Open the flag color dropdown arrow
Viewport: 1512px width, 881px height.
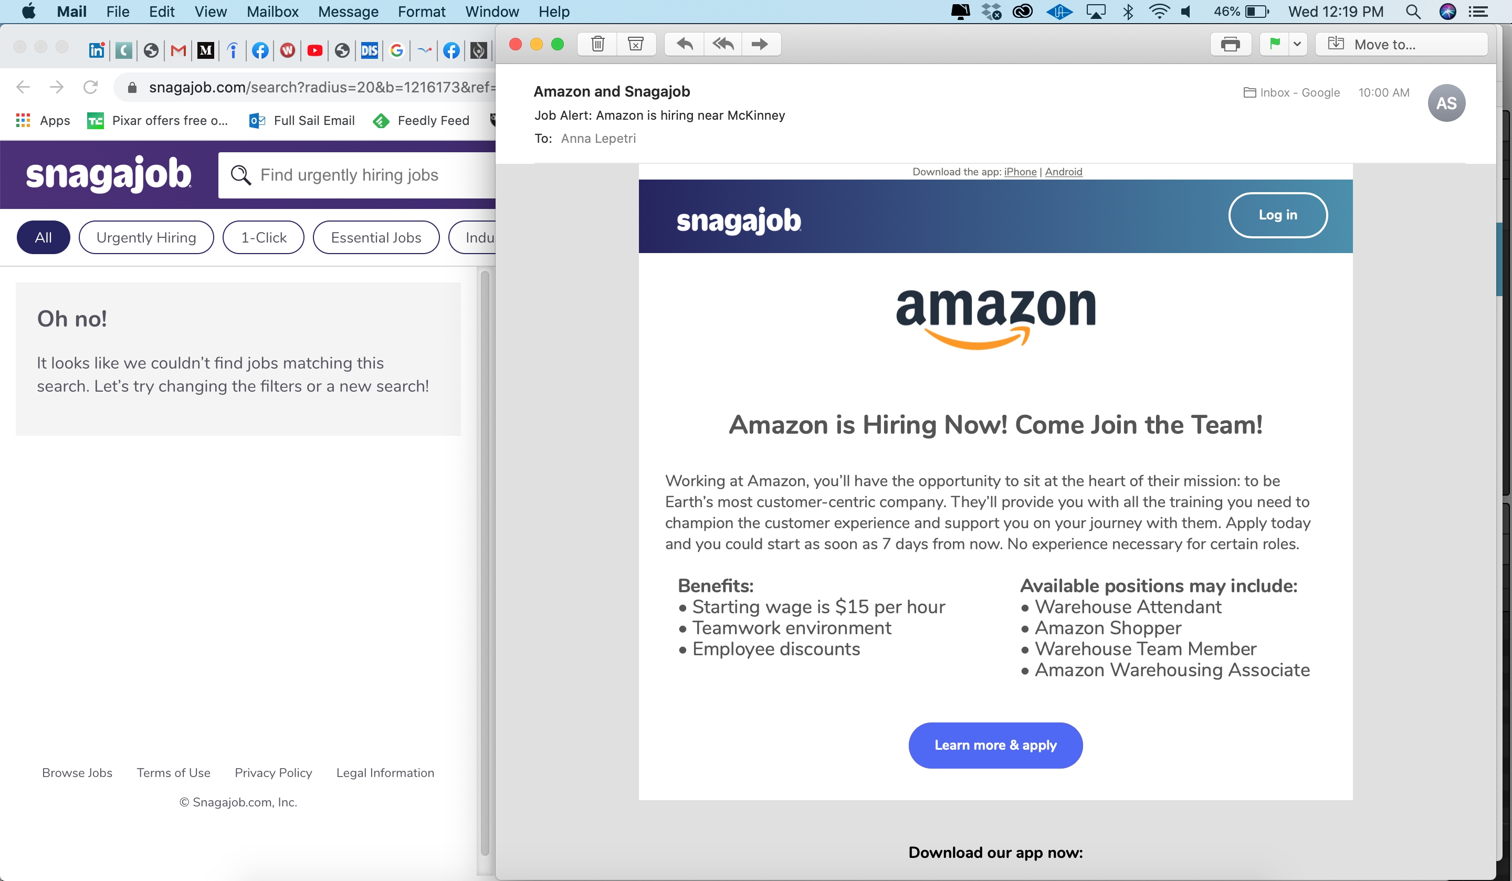[x=1297, y=44]
